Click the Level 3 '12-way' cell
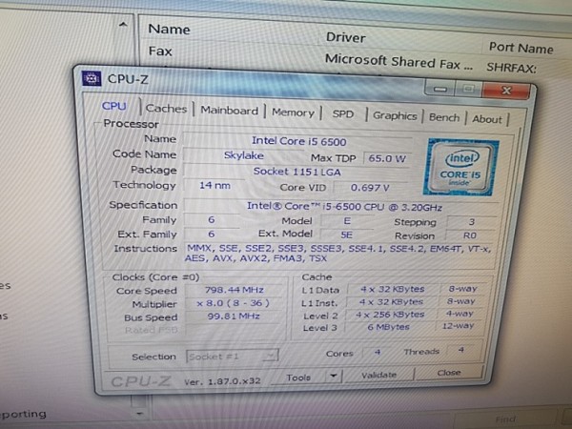This screenshot has width=572, height=429. (x=458, y=325)
